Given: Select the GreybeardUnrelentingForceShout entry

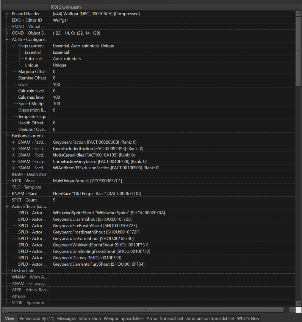Looking at the screenshot, I should (101, 251).
